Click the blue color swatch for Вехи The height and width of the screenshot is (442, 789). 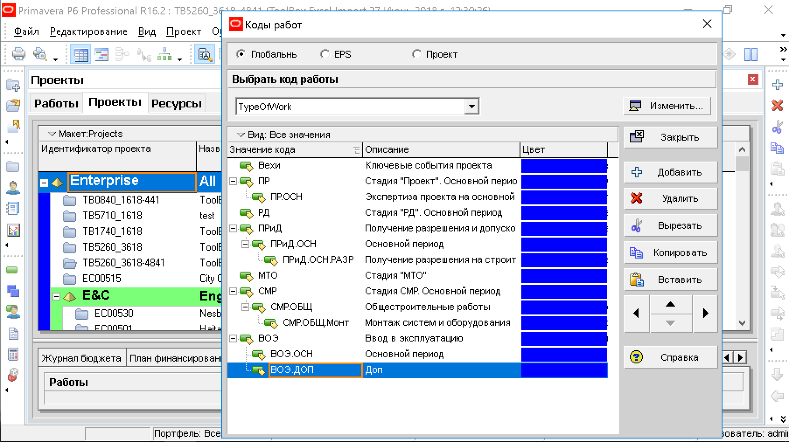coord(564,166)
